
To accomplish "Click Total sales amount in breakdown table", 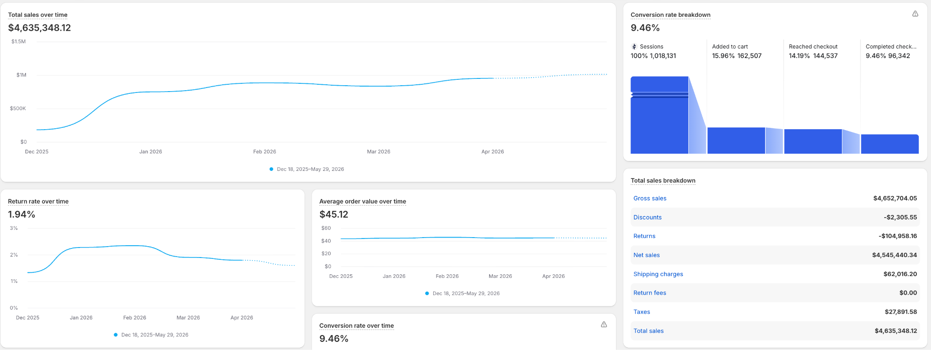I will pyautogui.click(x=896, y=331).
